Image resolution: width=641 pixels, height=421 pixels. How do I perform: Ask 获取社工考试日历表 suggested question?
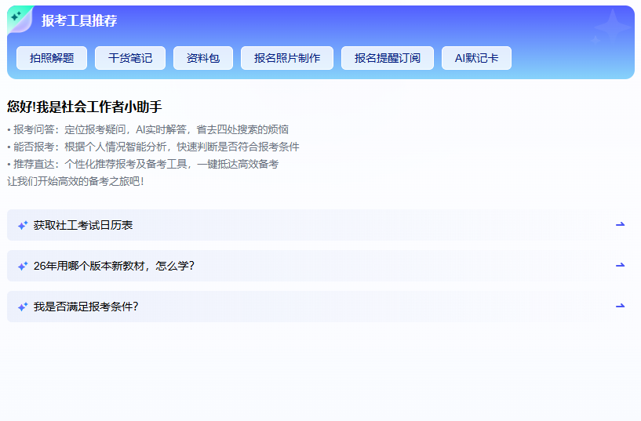coord(83,226)
